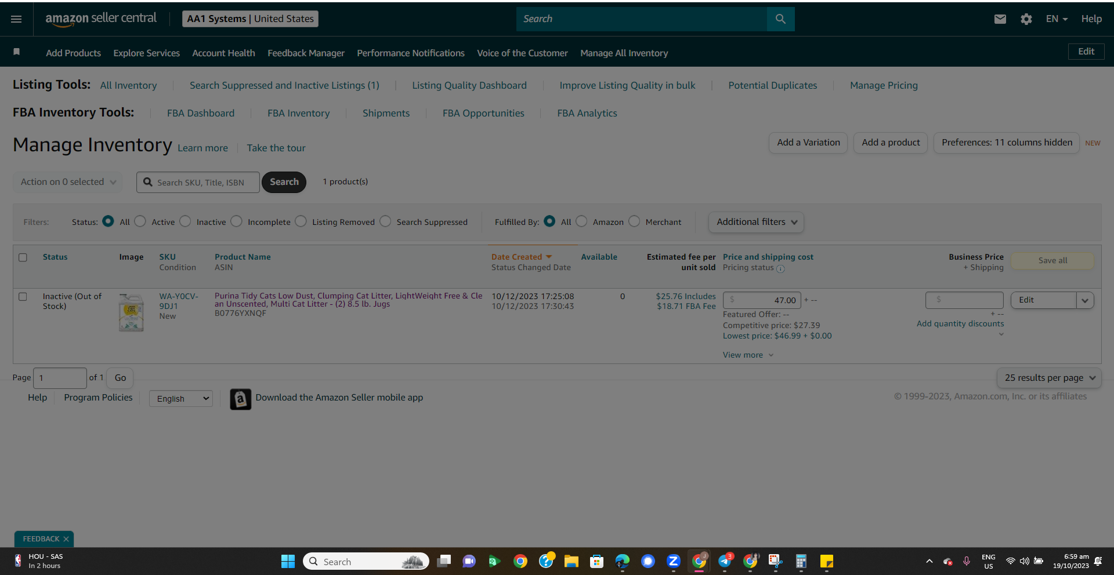Open Snipping Tool from the taskbar

tap(776, 561)
